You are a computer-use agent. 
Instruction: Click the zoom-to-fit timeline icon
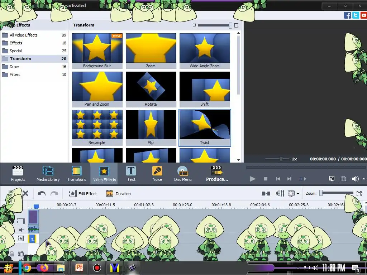click(x=359, y=193)
